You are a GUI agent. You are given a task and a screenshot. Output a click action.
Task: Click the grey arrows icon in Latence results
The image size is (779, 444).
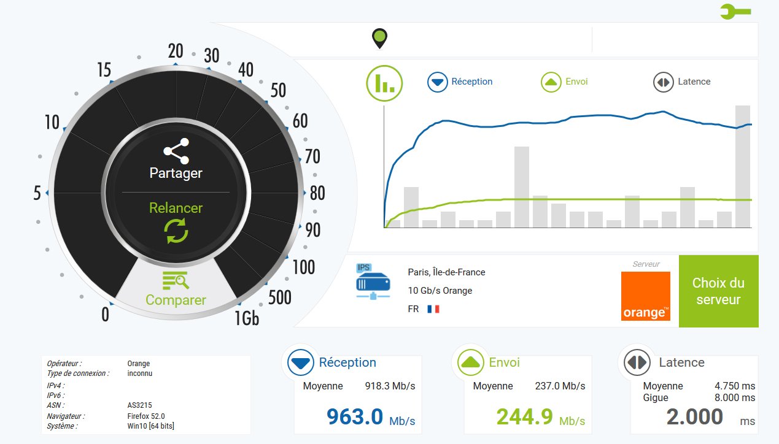pyautogui.click(x=637, y=363)
